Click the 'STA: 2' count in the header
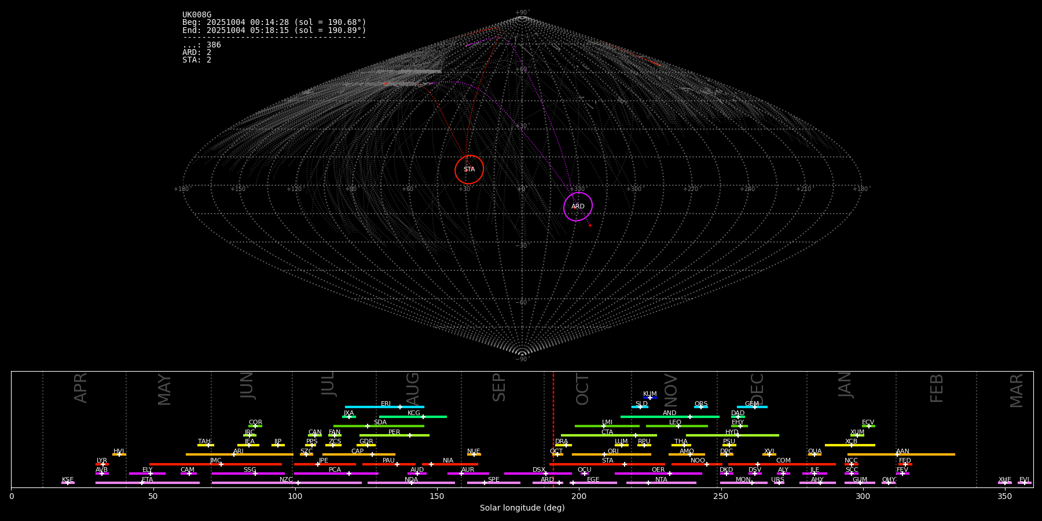The height and width of the screenshot is (521, 1042). click(197, 60)
